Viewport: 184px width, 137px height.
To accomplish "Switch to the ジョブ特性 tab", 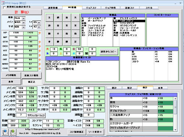I will coord(110,8).
